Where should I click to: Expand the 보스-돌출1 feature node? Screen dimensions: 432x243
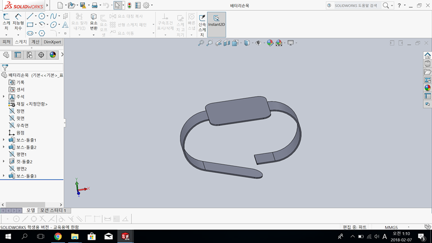4,140
